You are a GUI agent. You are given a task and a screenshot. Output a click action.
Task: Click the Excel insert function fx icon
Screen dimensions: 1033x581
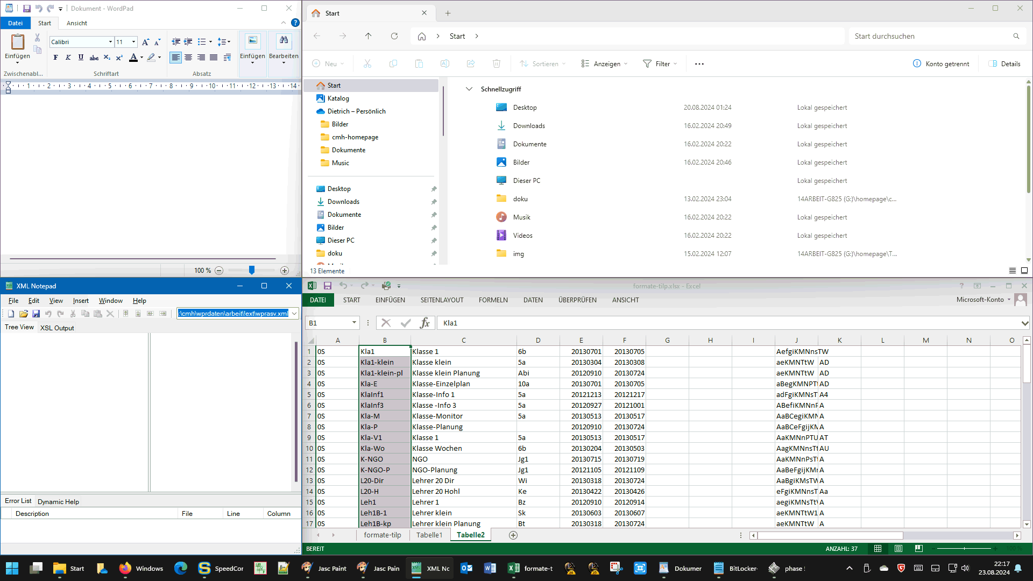pos(425,323)
